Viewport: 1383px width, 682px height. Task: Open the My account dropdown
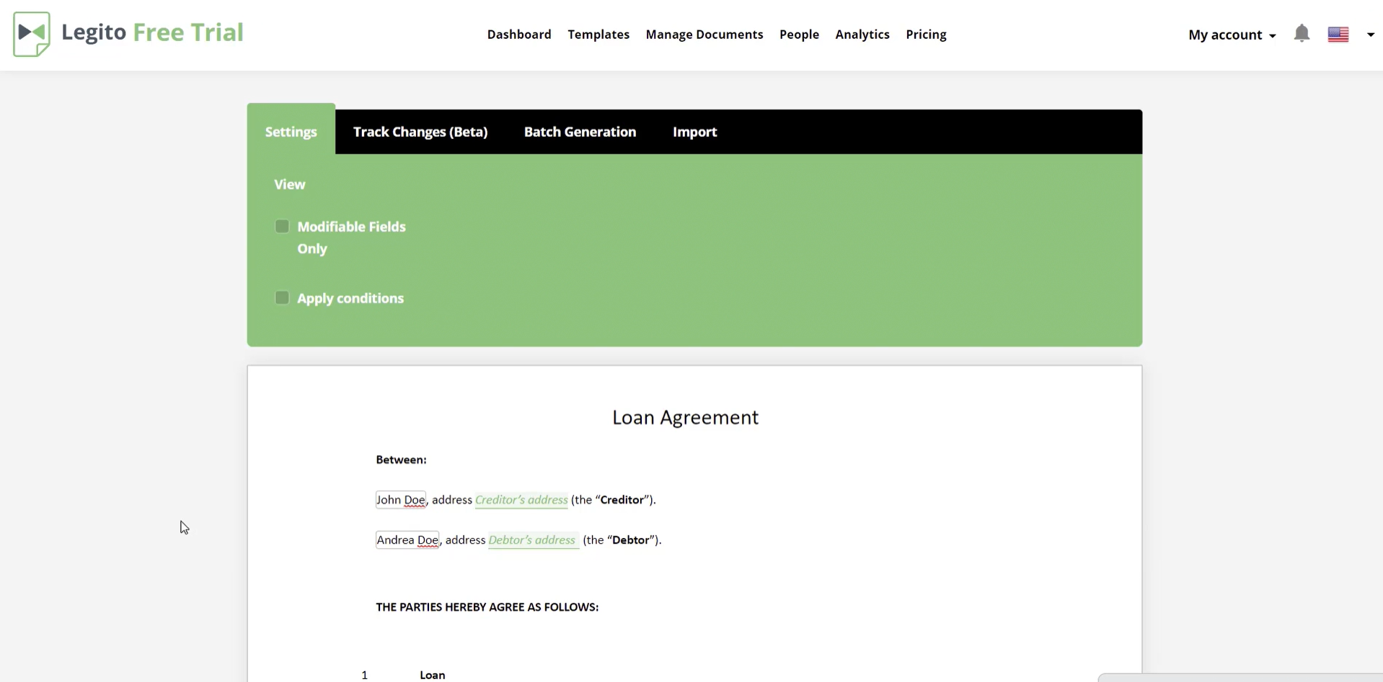click(1232, 35)
